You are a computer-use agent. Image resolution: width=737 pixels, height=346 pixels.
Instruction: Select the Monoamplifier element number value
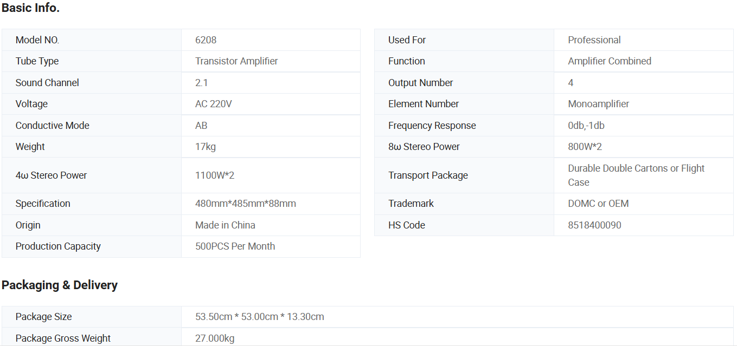tap(599, 104)
